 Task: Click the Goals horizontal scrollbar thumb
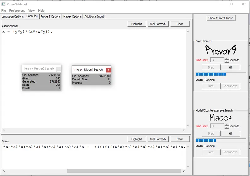tap(124, 171)
